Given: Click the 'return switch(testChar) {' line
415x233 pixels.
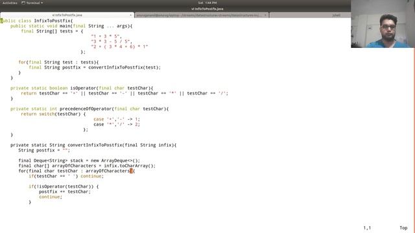Looking at the screenshot, I should [53, 114].
